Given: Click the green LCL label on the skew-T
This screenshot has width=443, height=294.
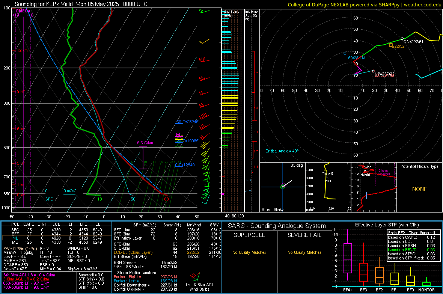Looking at the screenshot, I should pos(179,145).
